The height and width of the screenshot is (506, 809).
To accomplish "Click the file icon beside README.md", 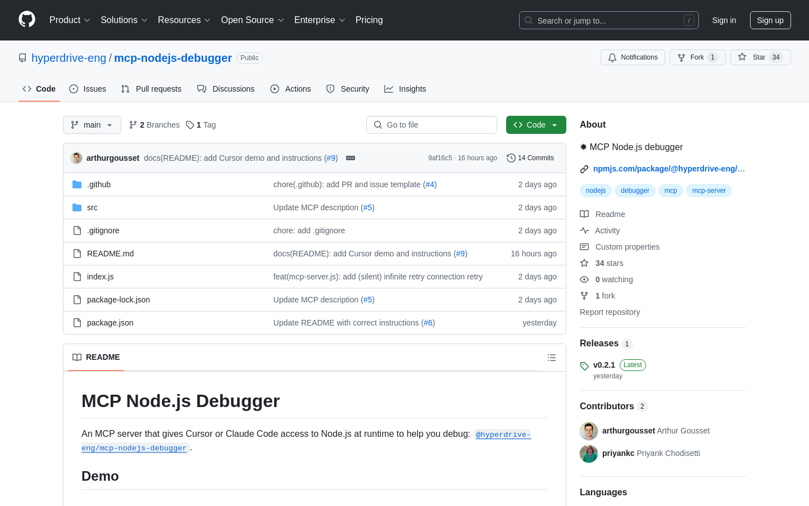I will pyautogui.click(x=77, y=254).
